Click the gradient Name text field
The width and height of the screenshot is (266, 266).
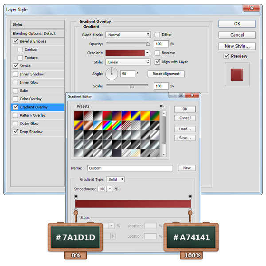[x=130, y=168]
